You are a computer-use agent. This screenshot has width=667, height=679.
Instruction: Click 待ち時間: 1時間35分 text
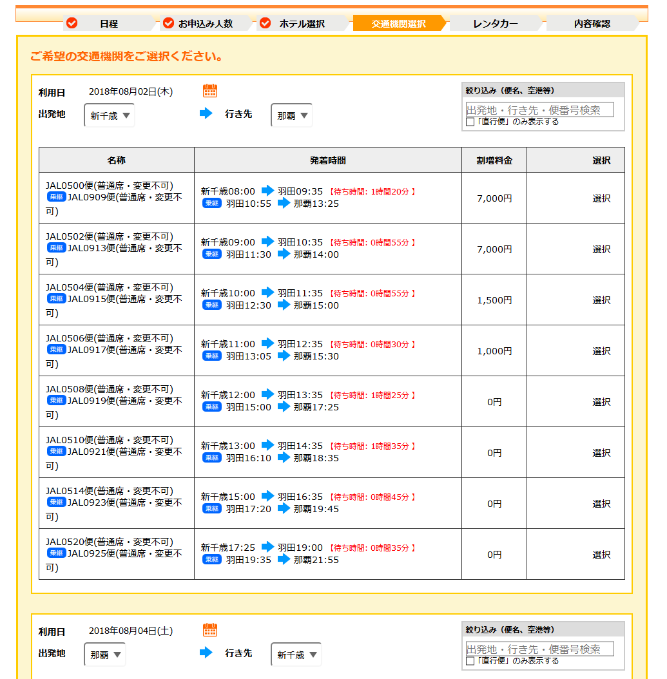pyautogui.click(x=372, y=446)
